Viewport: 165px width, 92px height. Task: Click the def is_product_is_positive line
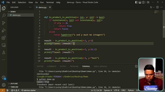(75, 17)
